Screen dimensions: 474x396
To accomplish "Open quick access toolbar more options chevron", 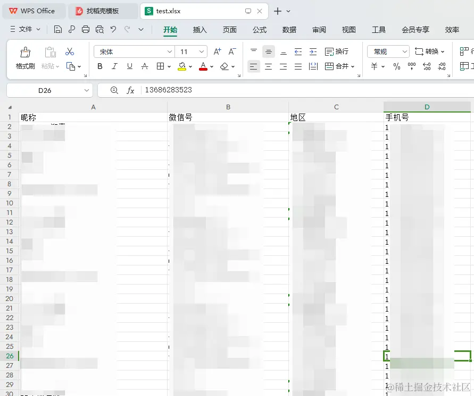I will tap(141, 29).
